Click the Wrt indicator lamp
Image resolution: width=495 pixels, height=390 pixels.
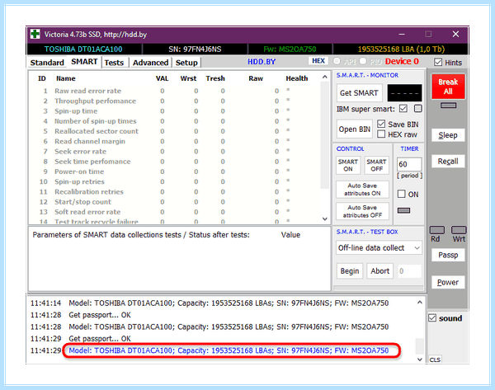459,230
